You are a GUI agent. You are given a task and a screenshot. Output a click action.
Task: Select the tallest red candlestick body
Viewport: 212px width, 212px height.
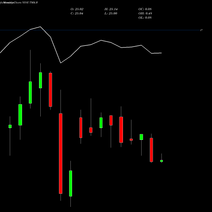[x=61, y=153]
